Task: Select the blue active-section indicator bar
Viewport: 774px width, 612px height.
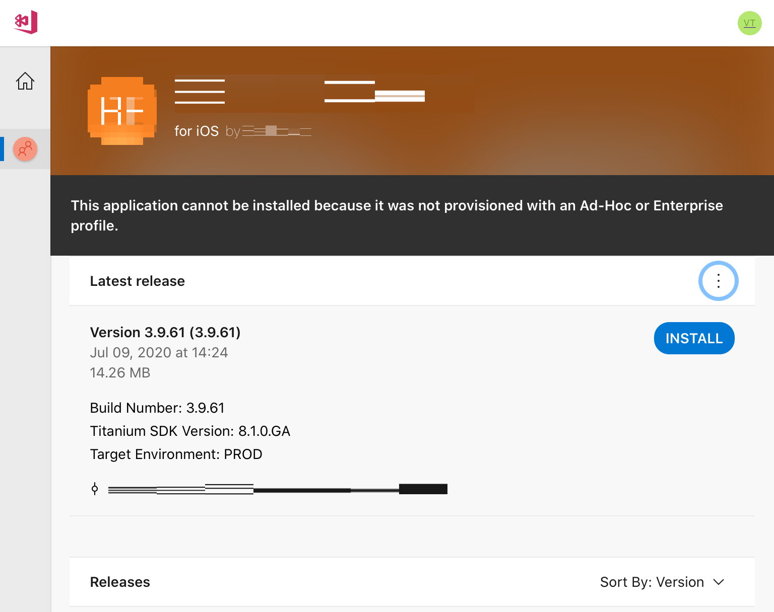Action: [x=2, y=149]
